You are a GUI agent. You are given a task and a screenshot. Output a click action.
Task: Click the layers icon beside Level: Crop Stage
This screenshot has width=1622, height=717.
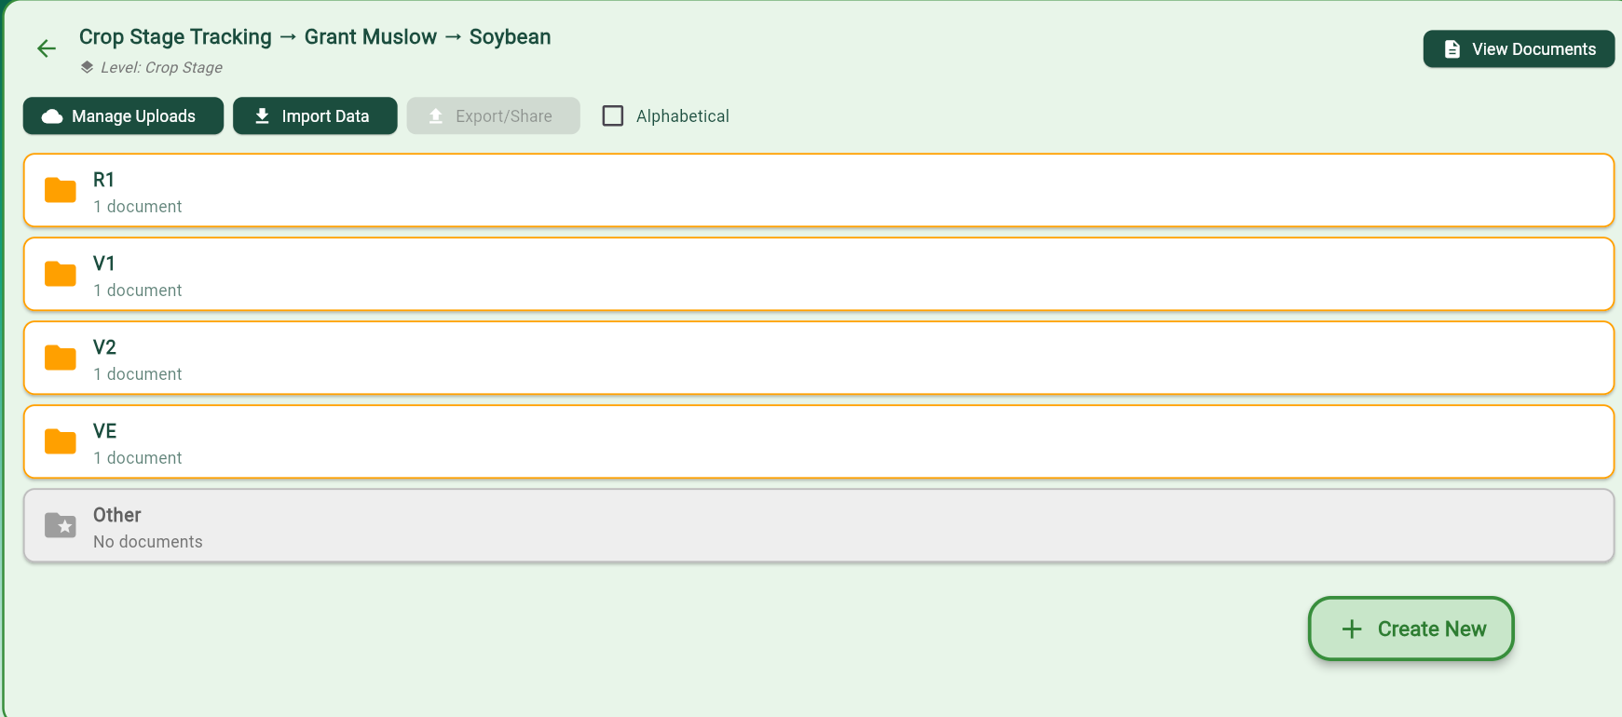(x=87, y=67)
